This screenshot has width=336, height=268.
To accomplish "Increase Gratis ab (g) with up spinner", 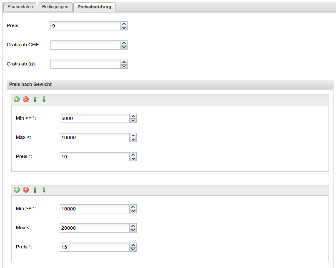I will 124,62.
